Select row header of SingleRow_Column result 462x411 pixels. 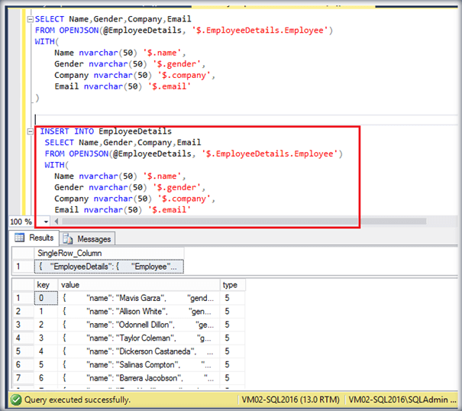pyautogui.click(x=23, y=267)
